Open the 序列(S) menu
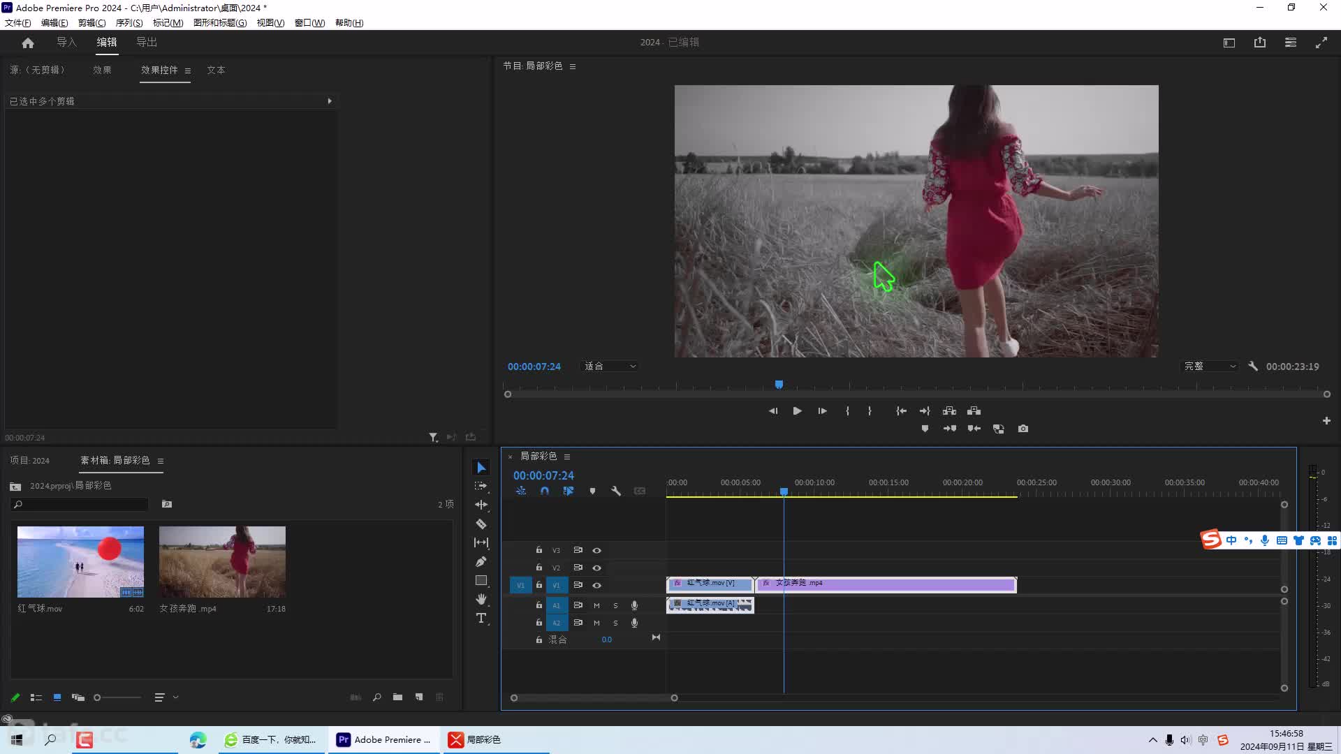The width and height of the screenshot is (1341, 754). (x=129, y=22)
